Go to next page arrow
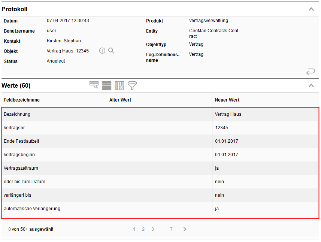 pos(185,229)
